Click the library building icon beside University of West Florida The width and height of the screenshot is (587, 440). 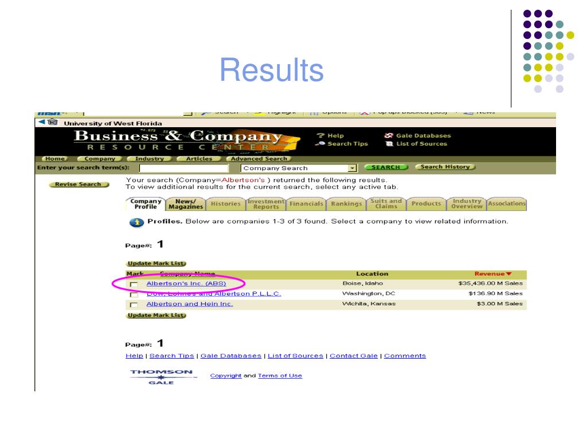[x=53, y=122]
